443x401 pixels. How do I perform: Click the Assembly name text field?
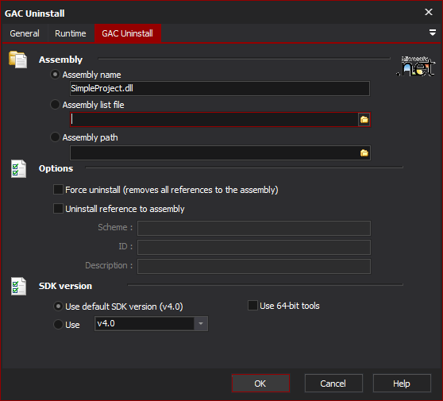pyautogui.click(x=220, y=88)
